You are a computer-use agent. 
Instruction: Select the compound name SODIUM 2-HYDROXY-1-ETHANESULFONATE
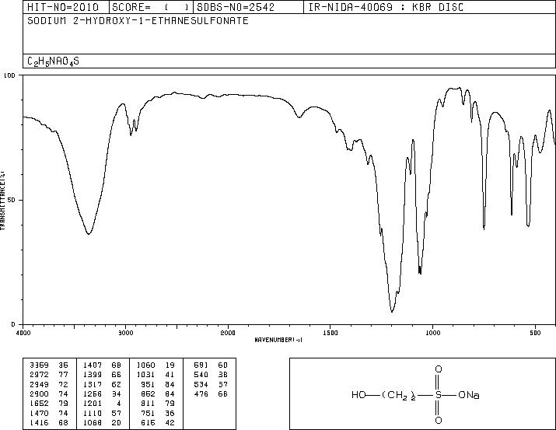(138, 21)
